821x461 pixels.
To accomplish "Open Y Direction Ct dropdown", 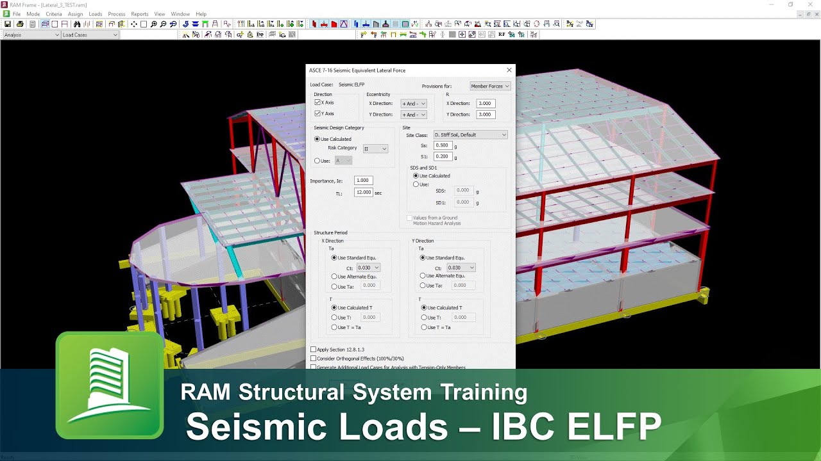I will pos(461,268).
